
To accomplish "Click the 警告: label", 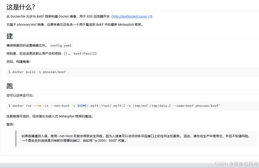I will (x=10, y=124).
